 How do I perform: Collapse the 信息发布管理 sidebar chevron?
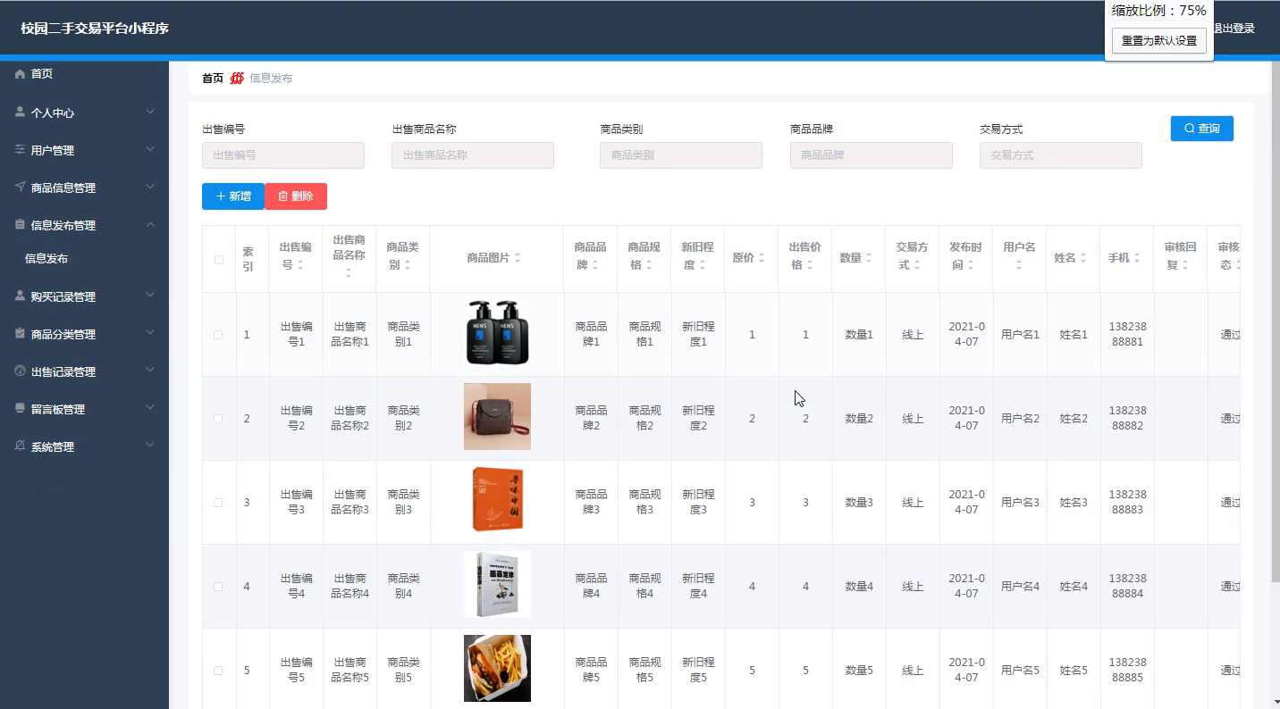click(x=150, y=224)
